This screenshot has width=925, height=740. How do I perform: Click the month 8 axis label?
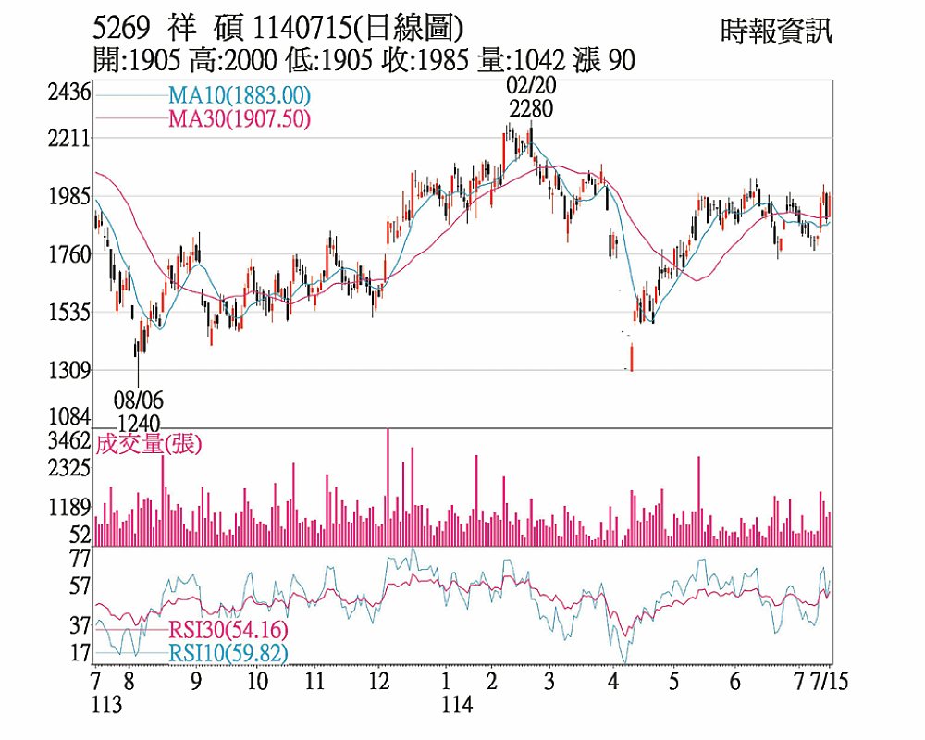[x=129, y=682]
